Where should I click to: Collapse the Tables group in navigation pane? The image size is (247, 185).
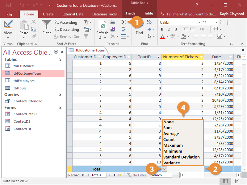click(x=60, y=60)
